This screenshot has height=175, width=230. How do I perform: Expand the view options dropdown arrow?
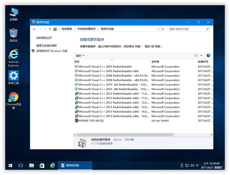pyautogui.click(x=201, y=56)
